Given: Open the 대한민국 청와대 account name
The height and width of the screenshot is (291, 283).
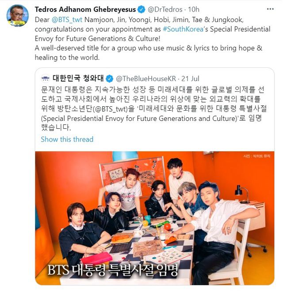Looking at the screenshot, I should [78, 78].
